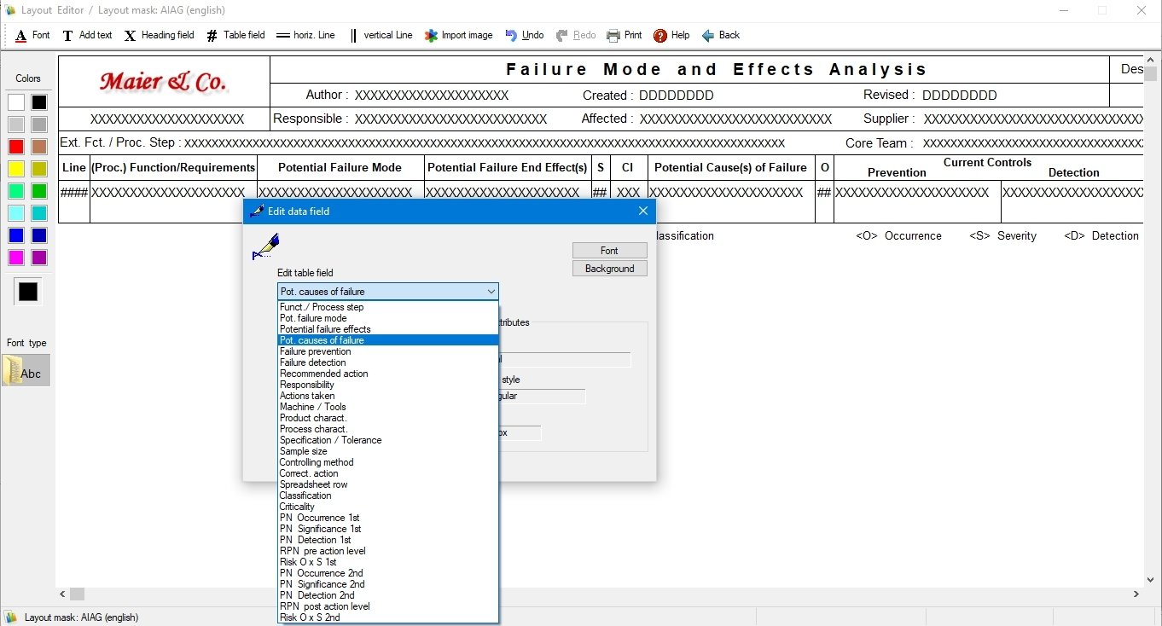
Task: Pick the bright blue color swatch
Action: coord(16,235)
